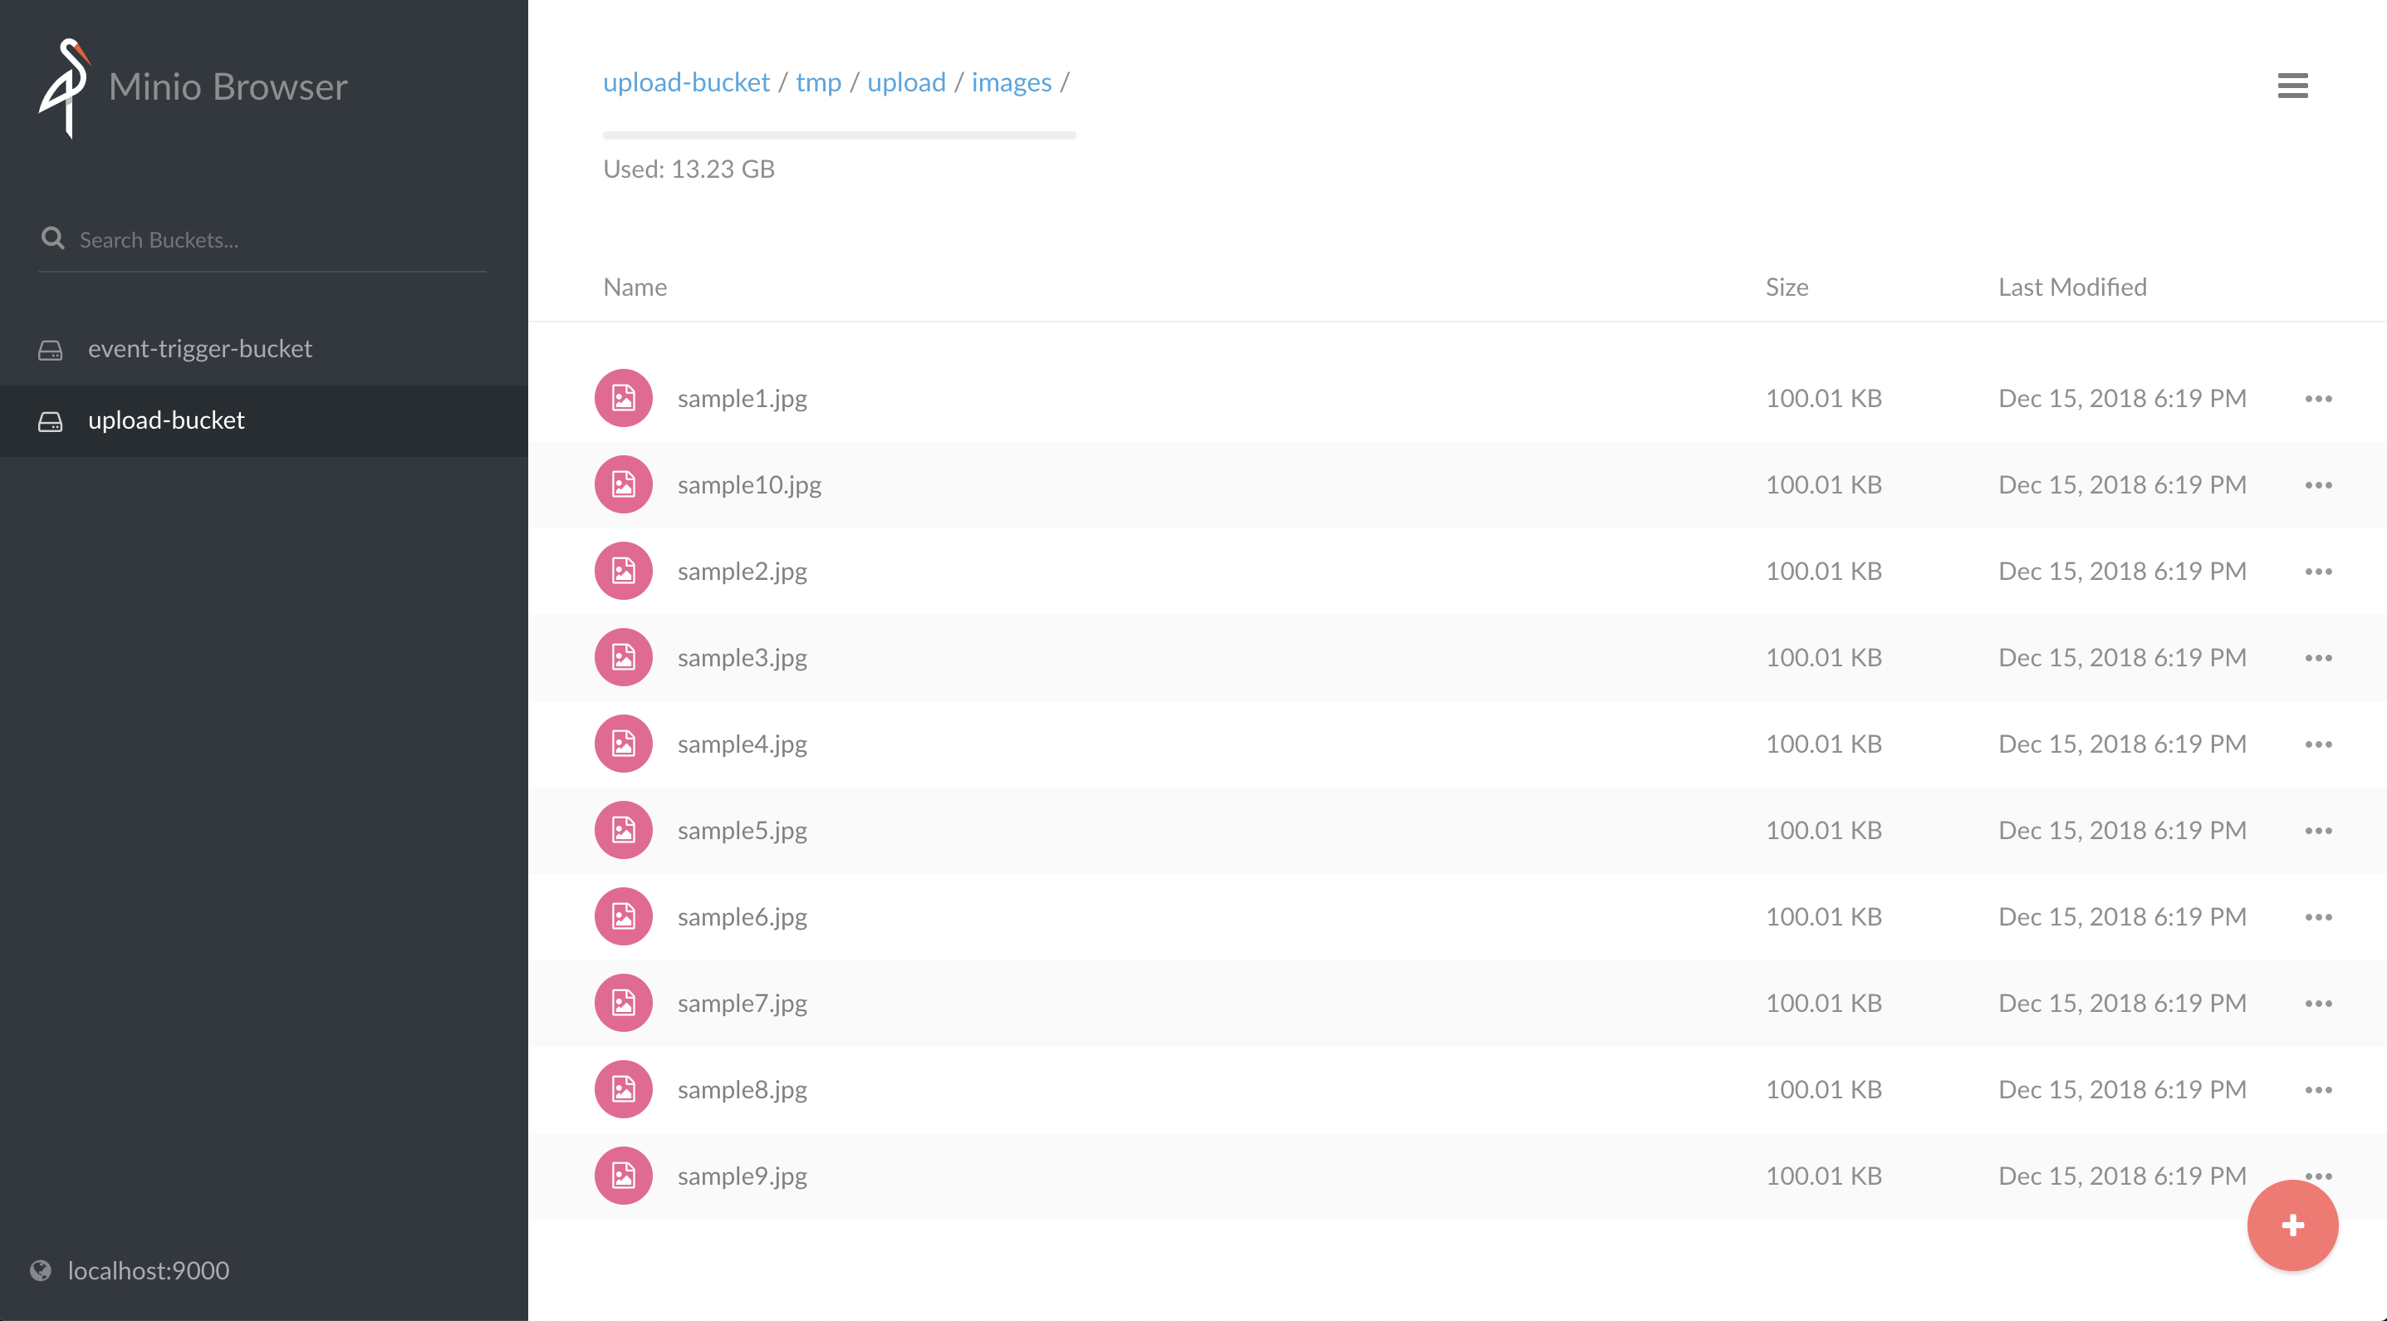Click the red plus upload button
Viewport: 2387px width, 1321px height.
point(2292,1225)
